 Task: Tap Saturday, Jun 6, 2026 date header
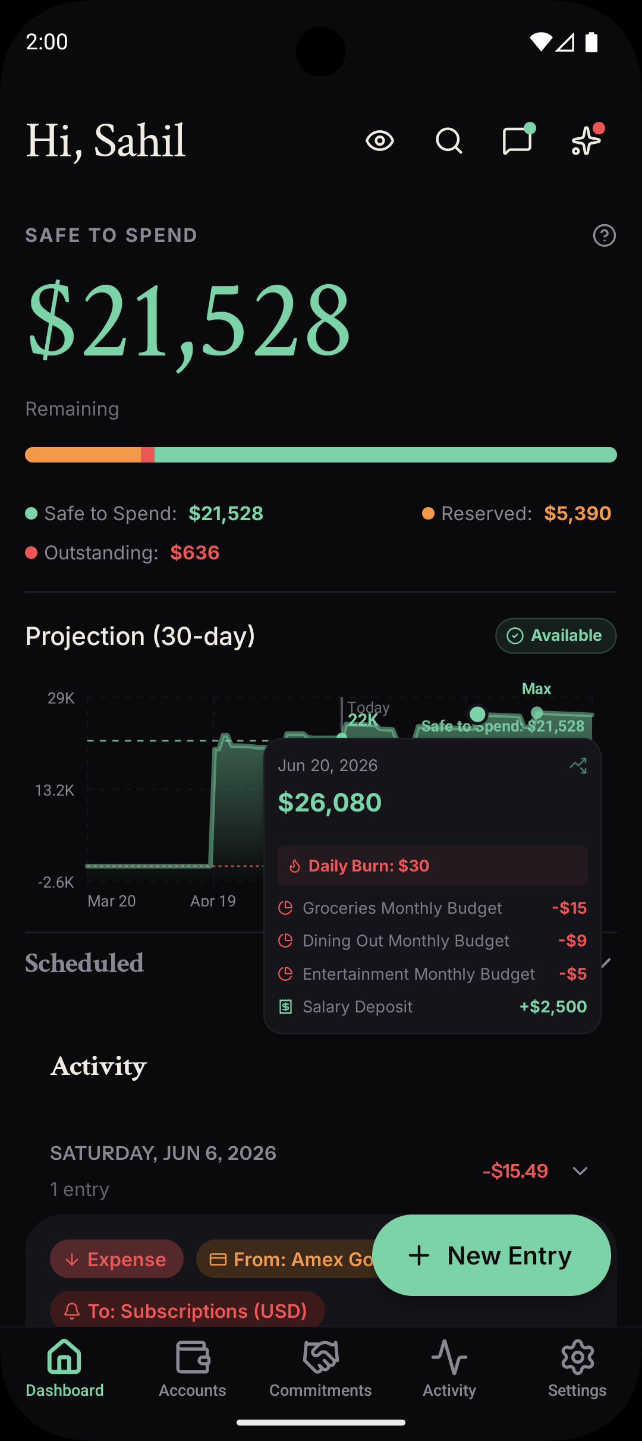point(163,1153)
